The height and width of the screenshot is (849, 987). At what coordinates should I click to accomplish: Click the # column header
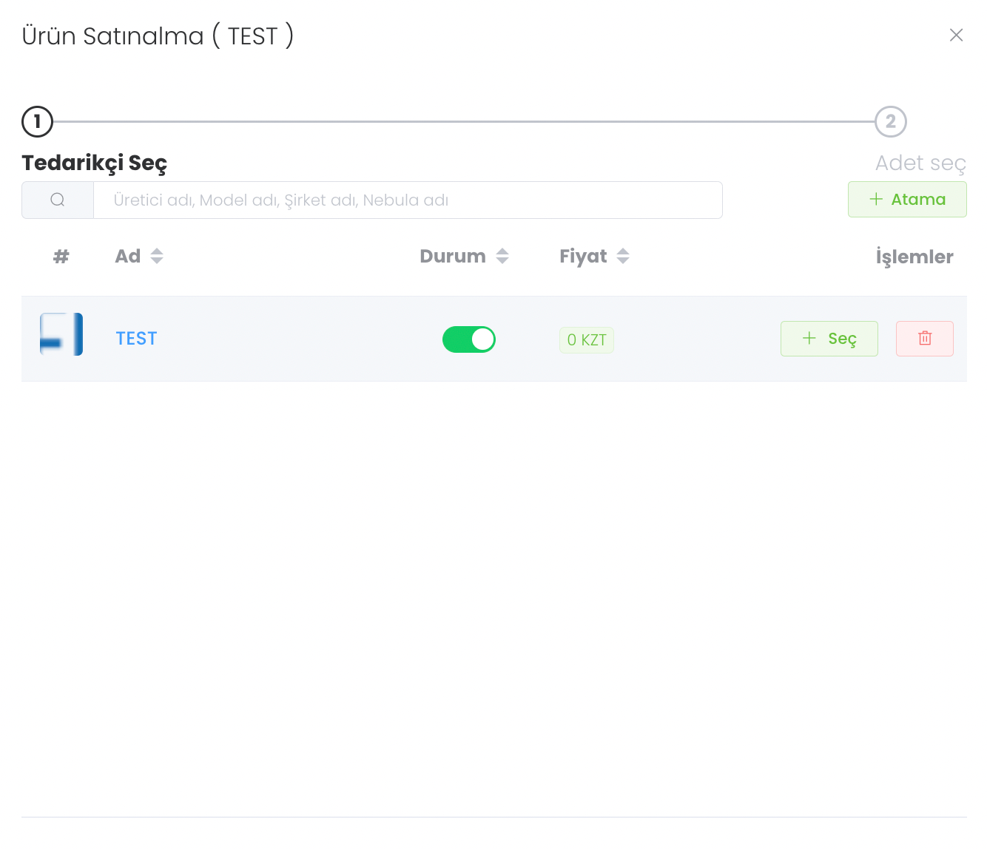[61, 257]
